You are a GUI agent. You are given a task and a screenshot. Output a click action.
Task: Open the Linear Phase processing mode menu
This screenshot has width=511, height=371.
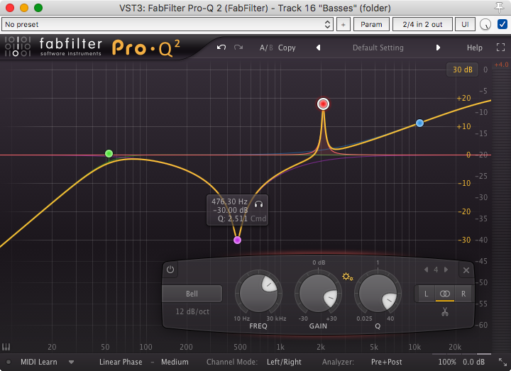click(121, 362)
